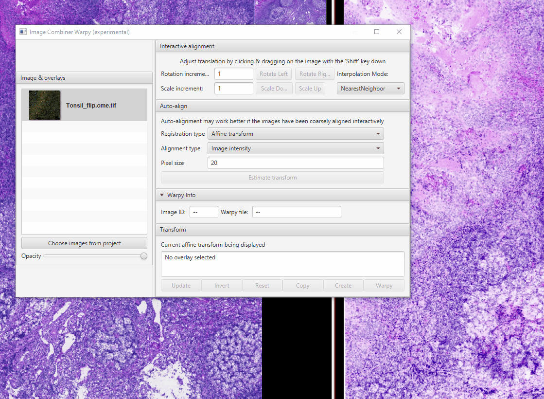Click the Image ID field
The image size is (544, 399).
204,212
